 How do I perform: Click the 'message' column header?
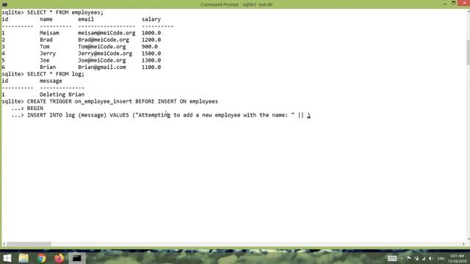[x=51, y=81]
